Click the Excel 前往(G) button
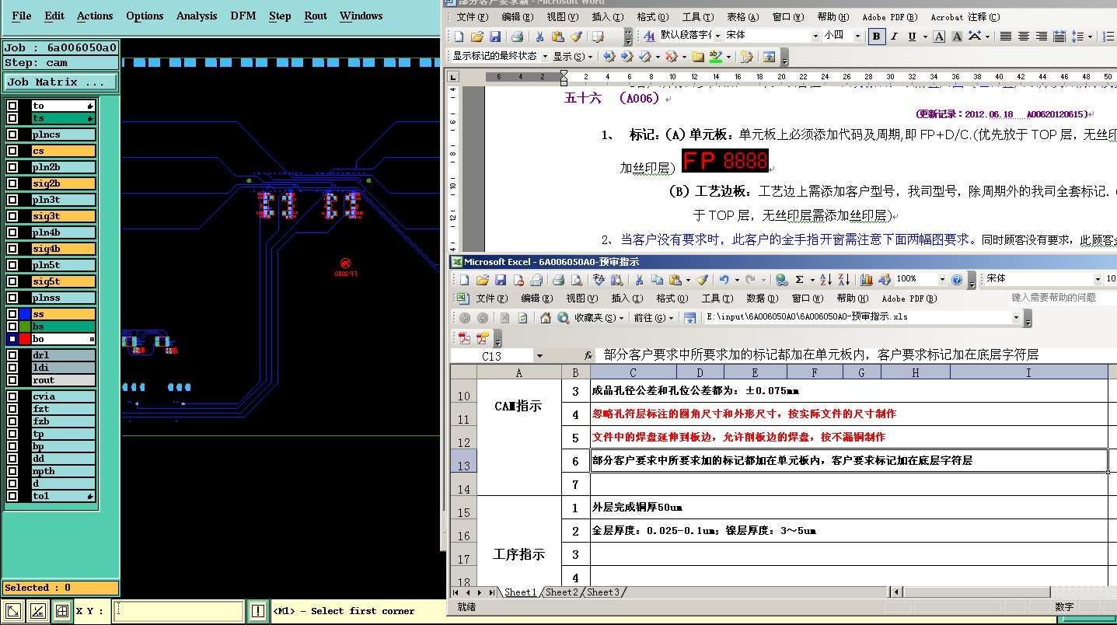This screenshot has height=625, width=1117. (654, 317)
